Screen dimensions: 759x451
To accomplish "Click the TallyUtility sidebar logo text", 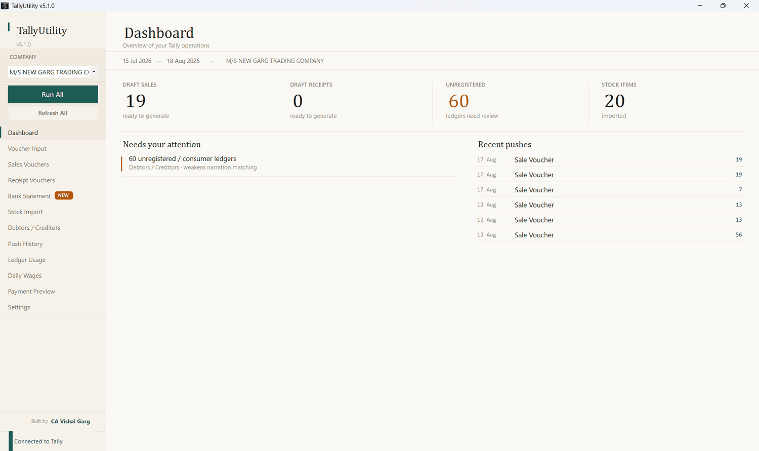I will (x=42, y=30).
